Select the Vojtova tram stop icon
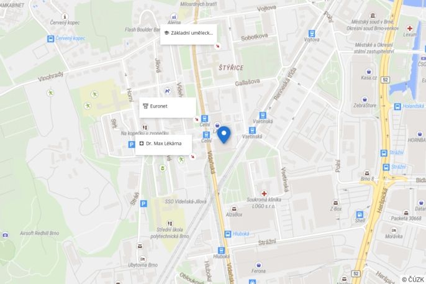Screen dimensions: 426x284 [x=312, y=33]
